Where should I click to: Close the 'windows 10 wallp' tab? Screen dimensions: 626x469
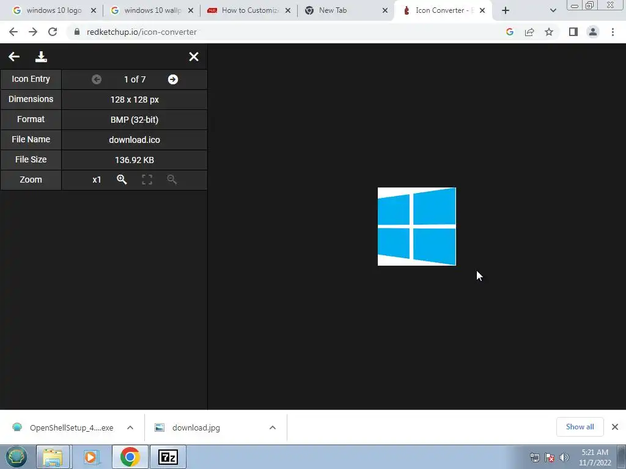(191, 10)
